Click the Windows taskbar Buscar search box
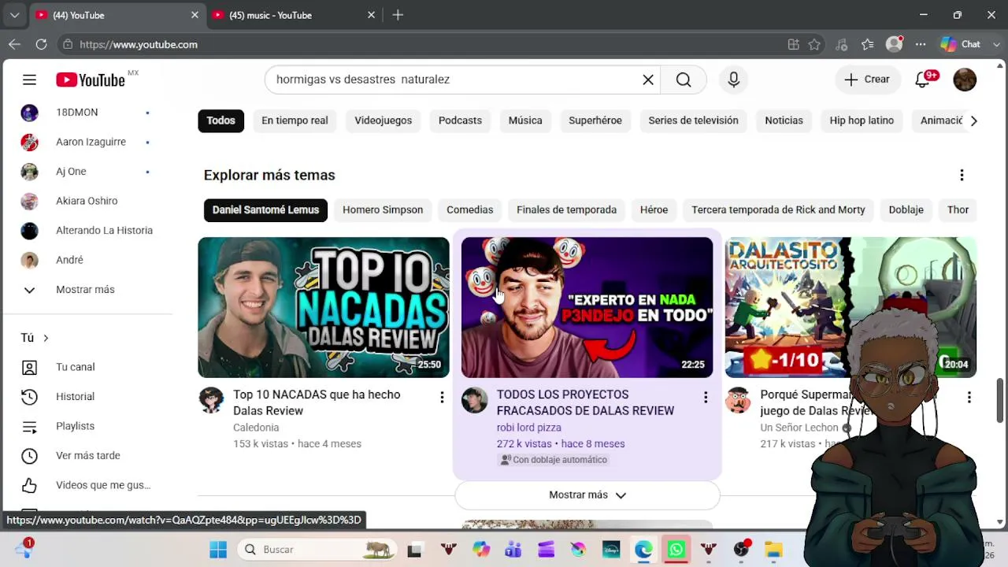The image size is (1008, 567). point(317,550)
